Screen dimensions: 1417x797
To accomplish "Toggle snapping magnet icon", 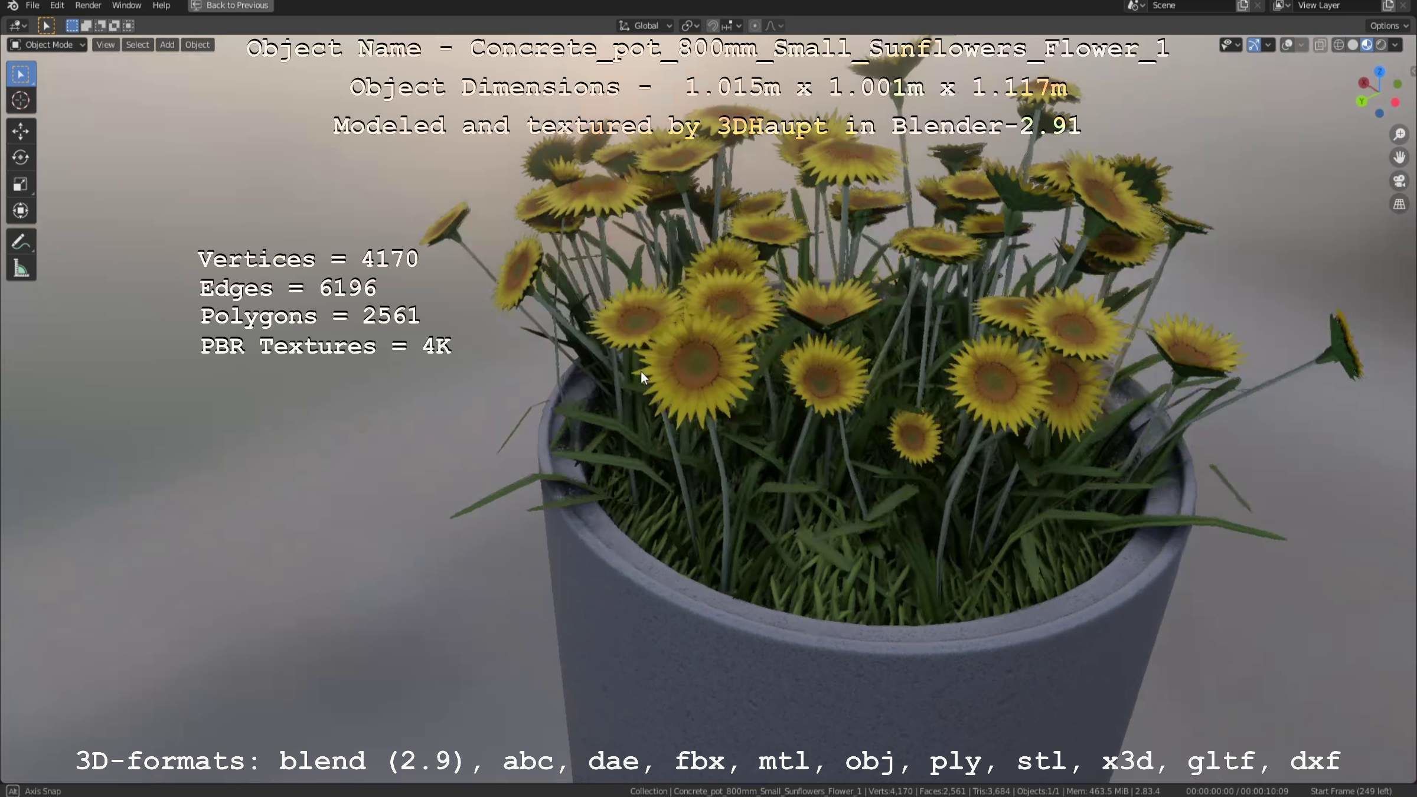I will (713, 26).
